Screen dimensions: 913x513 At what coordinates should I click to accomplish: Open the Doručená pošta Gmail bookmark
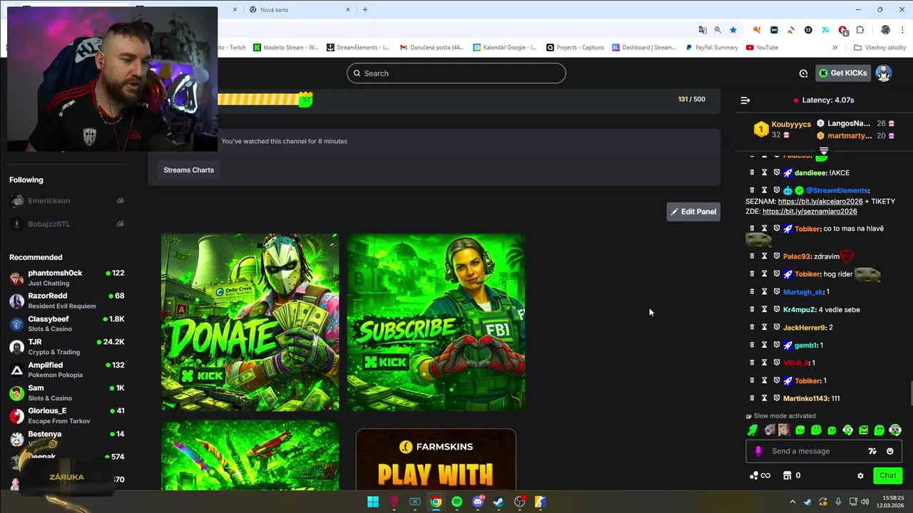click(432, 48)
